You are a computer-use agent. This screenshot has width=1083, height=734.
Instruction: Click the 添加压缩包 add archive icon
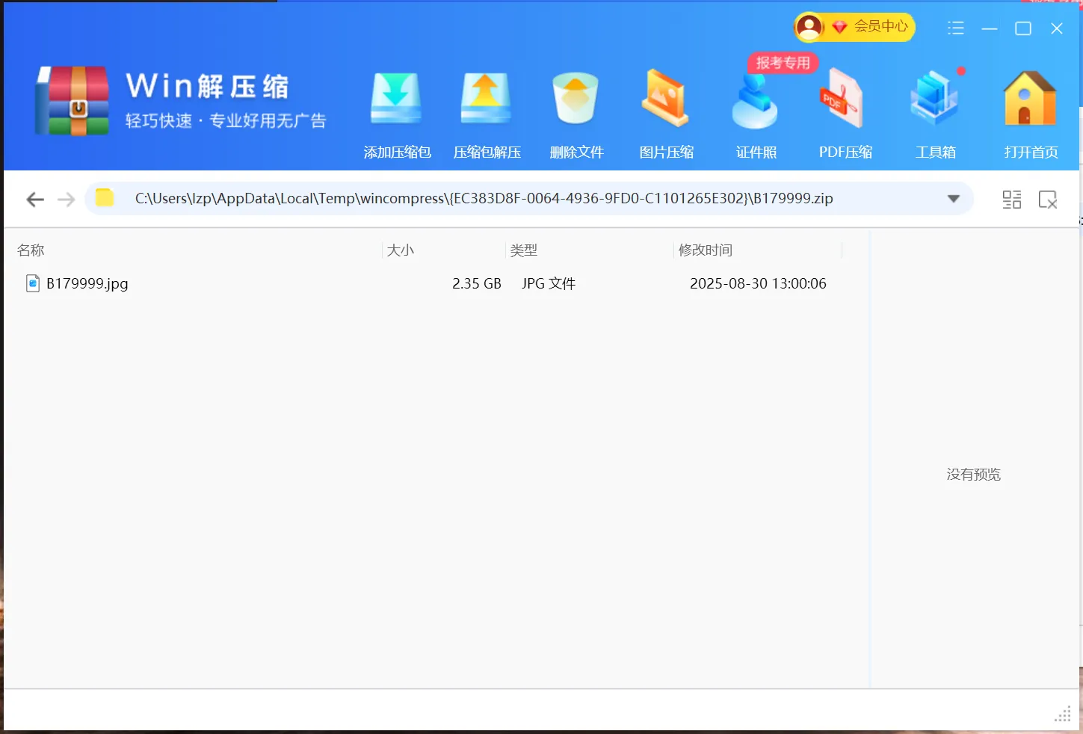[396, 100]
